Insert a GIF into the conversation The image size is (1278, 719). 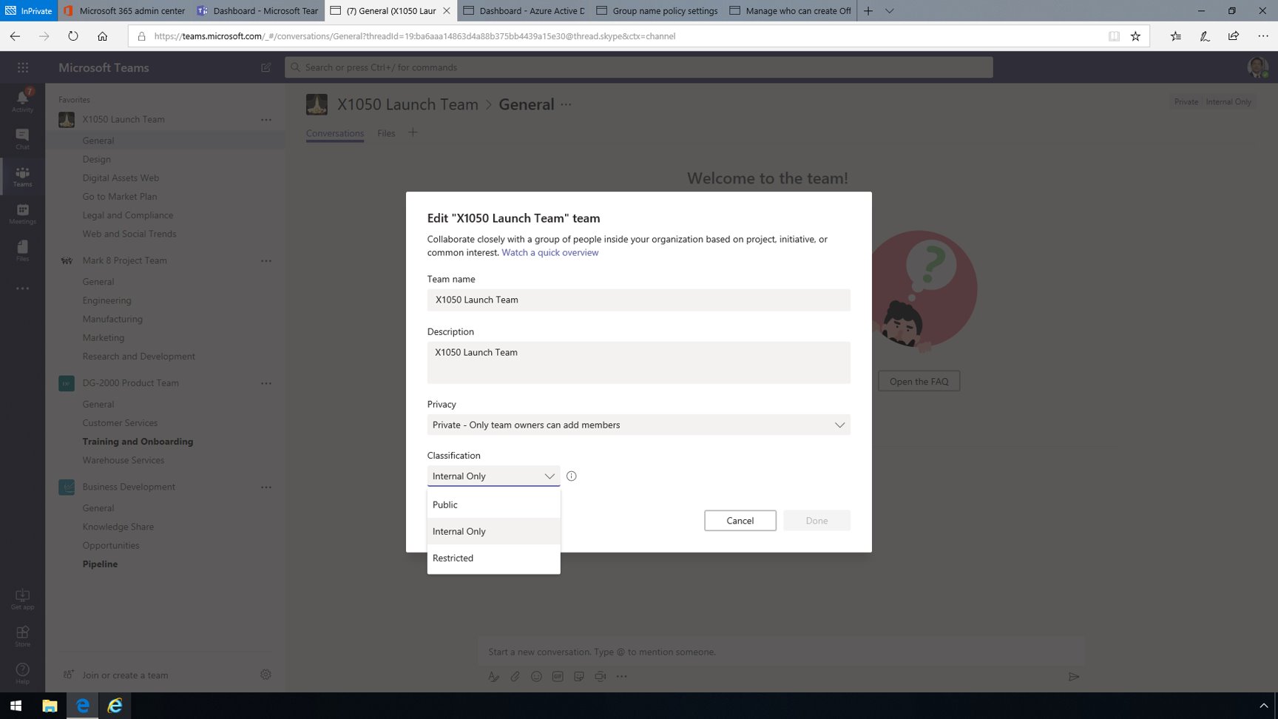point(557,676)
